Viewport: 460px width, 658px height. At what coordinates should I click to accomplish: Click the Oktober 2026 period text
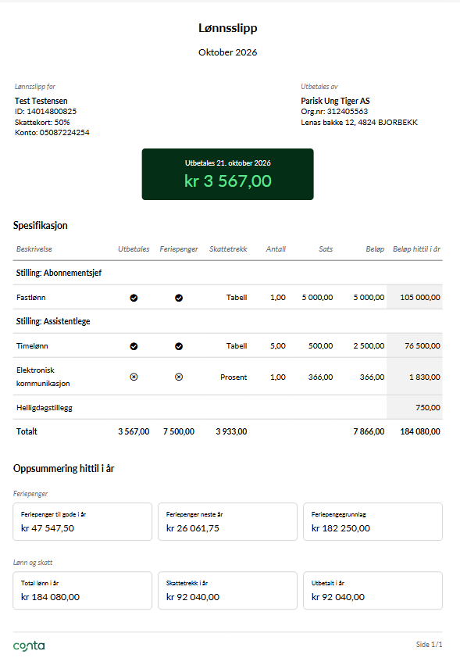(x=228, y=52)
